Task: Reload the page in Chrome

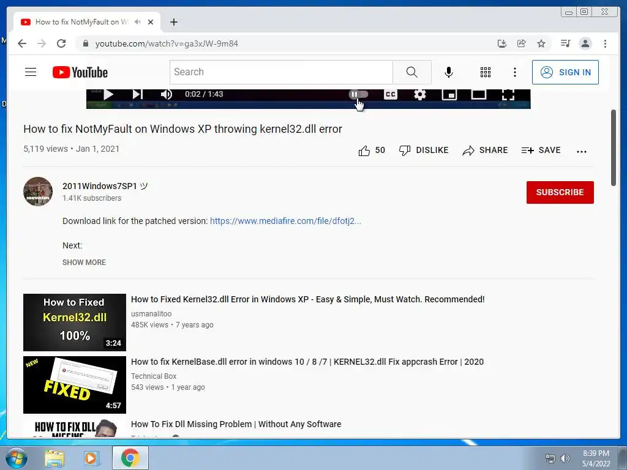Action: [61, 43]
